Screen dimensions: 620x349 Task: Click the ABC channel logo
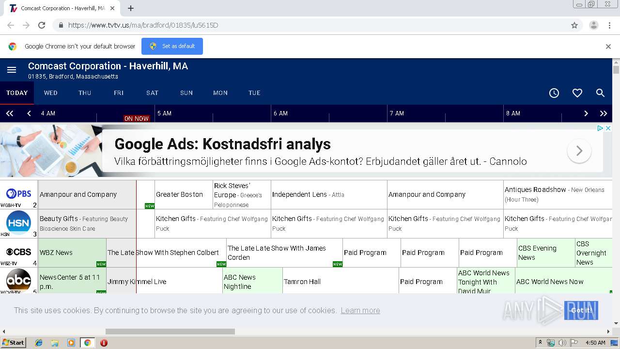click(18, 280)
